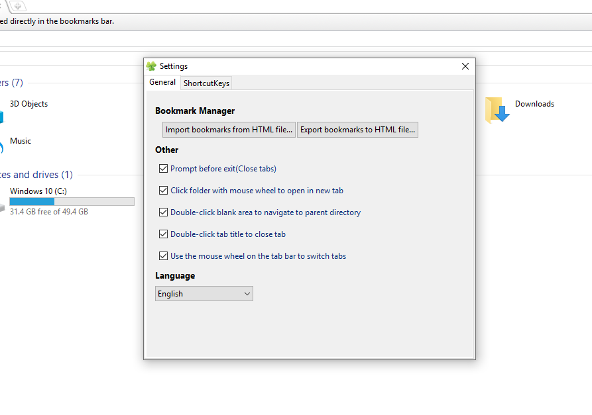The height and width of the screenshot is (415, 592).
Task: Toggle Double-click tab title to close tab
Action: [x=164, y=234]
